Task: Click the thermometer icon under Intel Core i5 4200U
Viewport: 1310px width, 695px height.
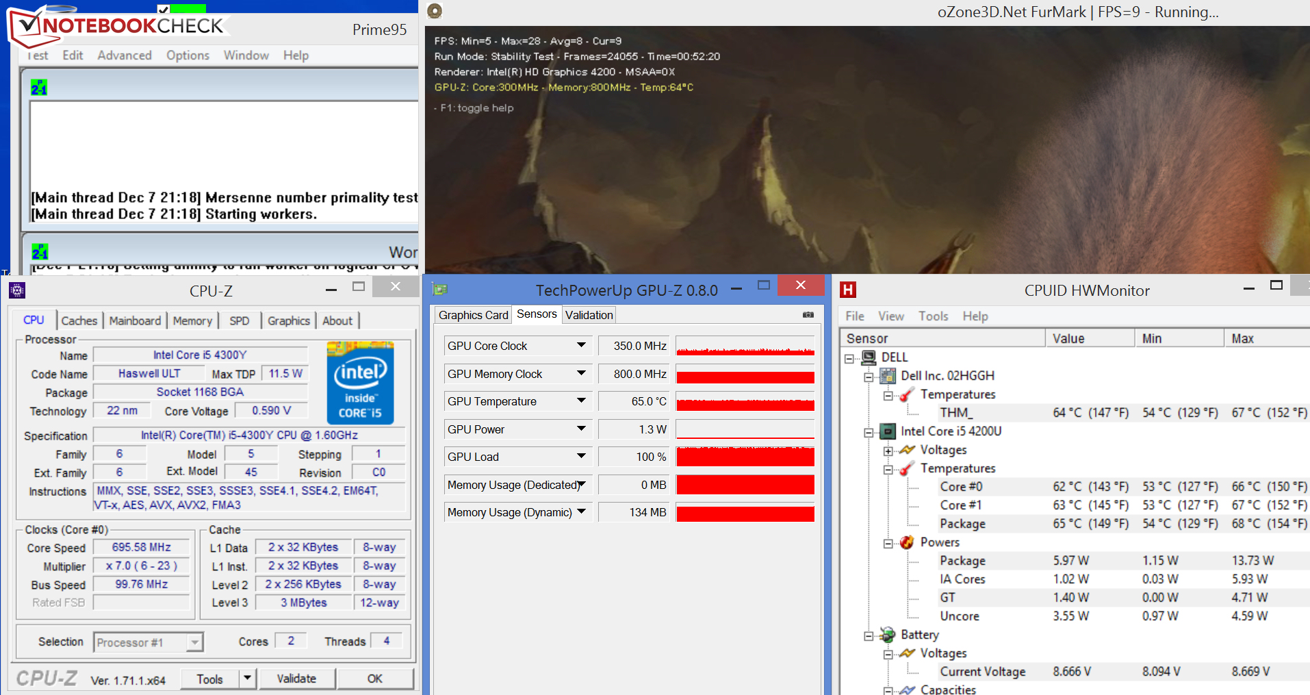Action: coord(907,468)
